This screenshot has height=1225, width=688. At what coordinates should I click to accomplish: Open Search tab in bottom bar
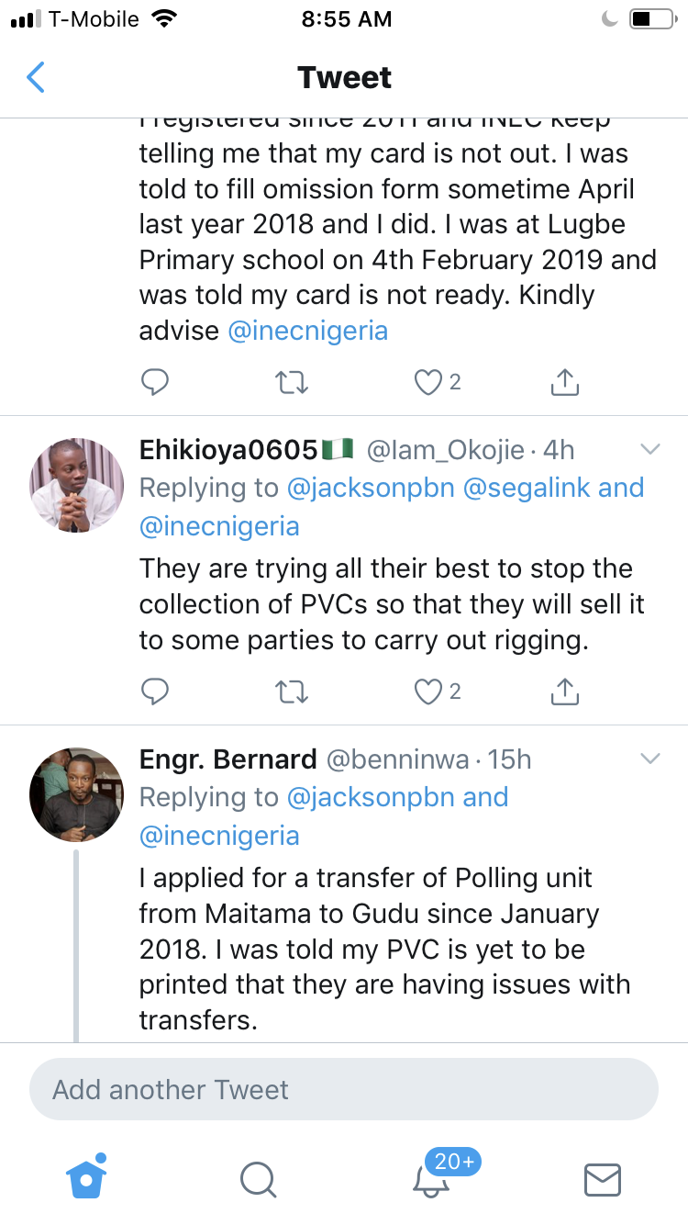pyautogui.click(x=258, y=1179)
